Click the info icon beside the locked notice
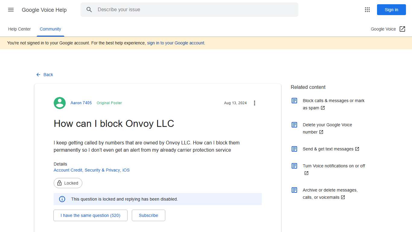 (62, 199)
